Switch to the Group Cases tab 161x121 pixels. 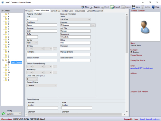click(80, 11)
